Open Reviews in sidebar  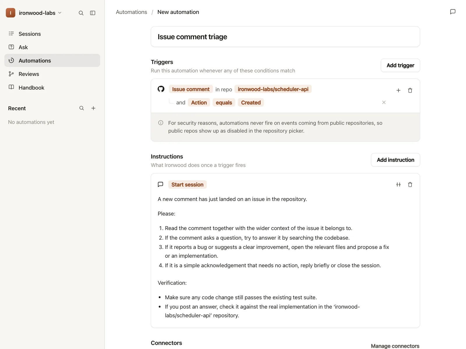(x=52, y=74)
